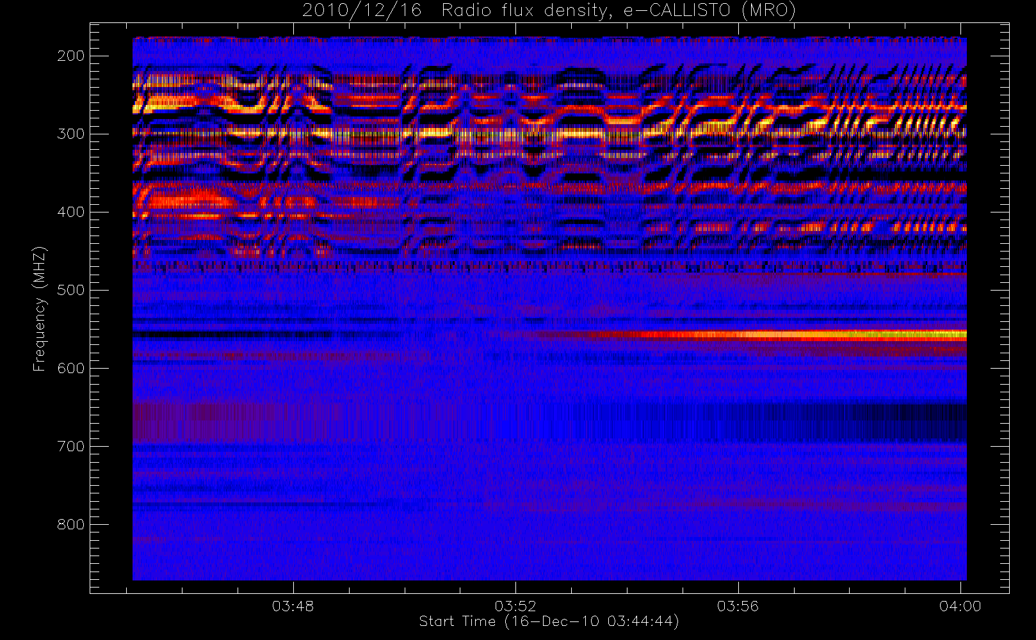Screen dimensions: 1036x640
Task: Click the 600 frequency tick label
Action: coord(70,368)
